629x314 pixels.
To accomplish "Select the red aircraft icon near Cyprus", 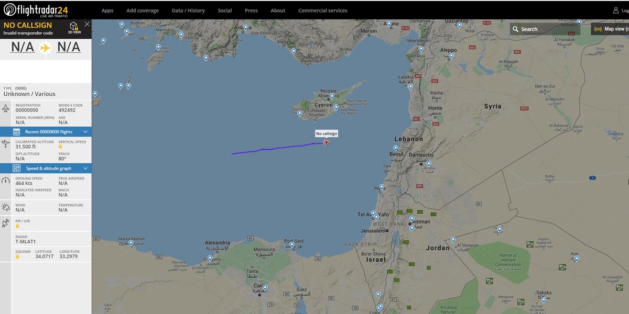I will (327, 142).
